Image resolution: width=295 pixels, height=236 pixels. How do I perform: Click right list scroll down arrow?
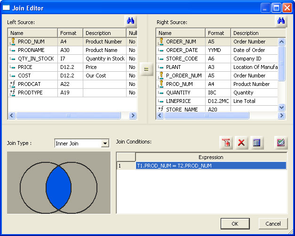pos(281,108)
